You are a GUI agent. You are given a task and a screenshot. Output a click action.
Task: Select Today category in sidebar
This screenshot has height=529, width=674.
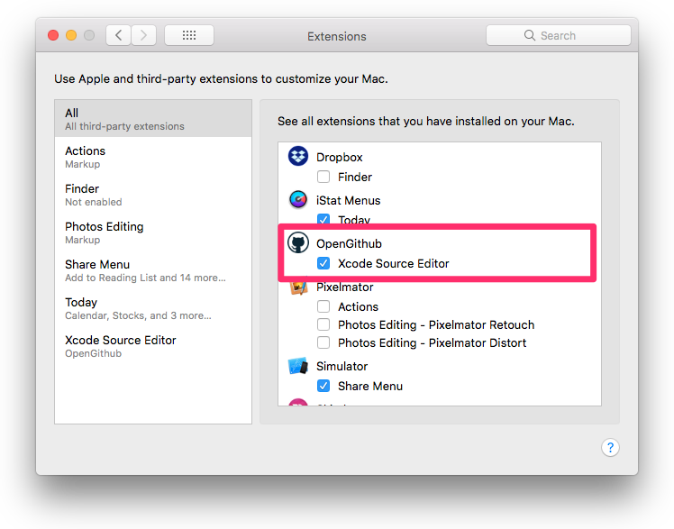click(153, 307)
